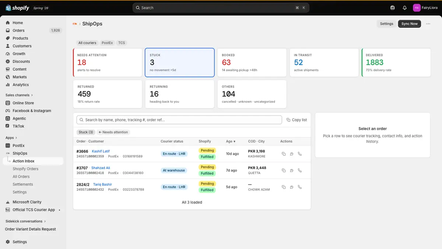Expand the Sales channels section
This screenshot has width=442, height=249.
click(19, 95)
